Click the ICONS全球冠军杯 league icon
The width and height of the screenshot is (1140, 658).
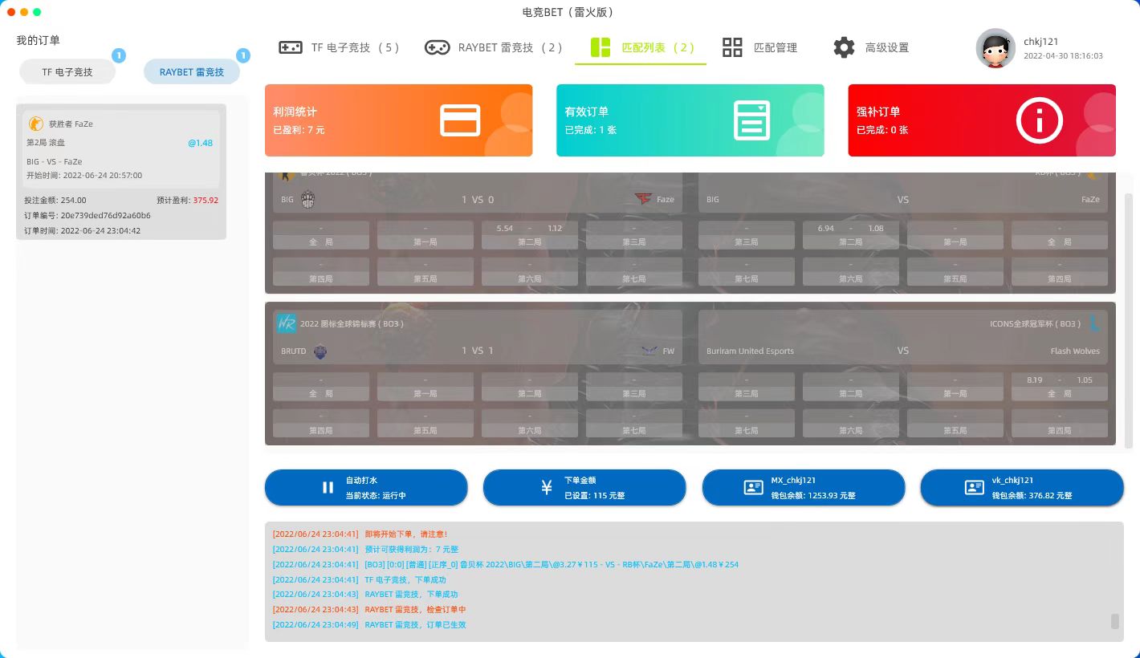1094,323
